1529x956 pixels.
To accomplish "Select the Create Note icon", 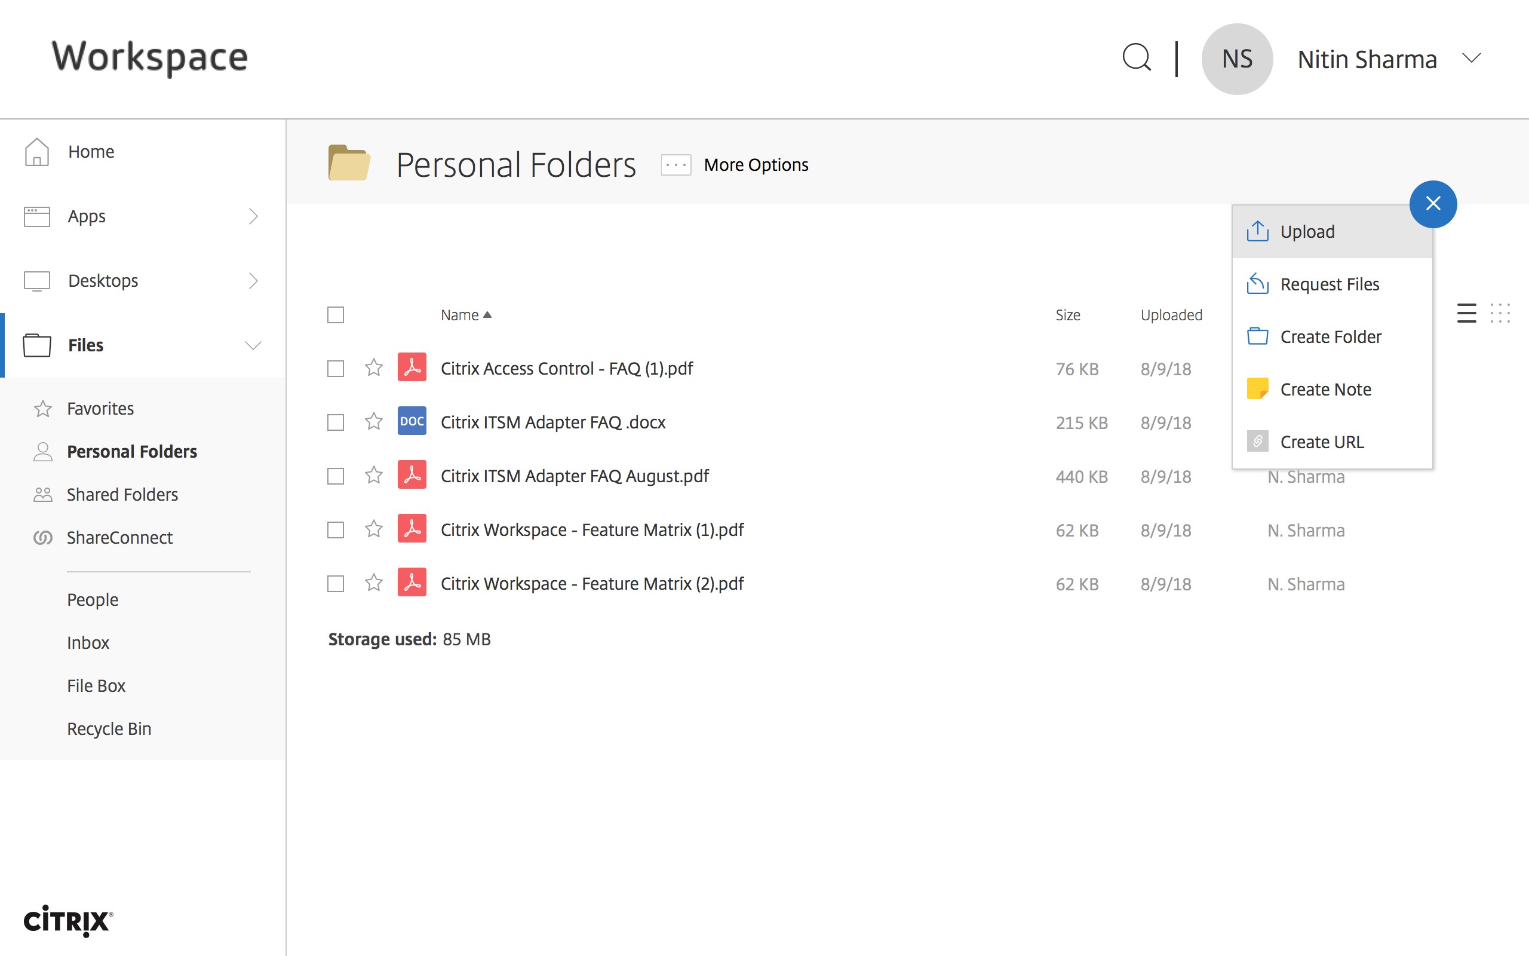I will coord(1258,388).
